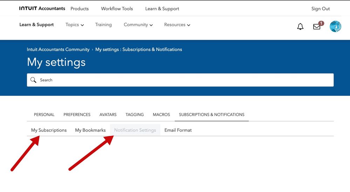
Task: Click the search magnifier icon
Action: point(33,80)
